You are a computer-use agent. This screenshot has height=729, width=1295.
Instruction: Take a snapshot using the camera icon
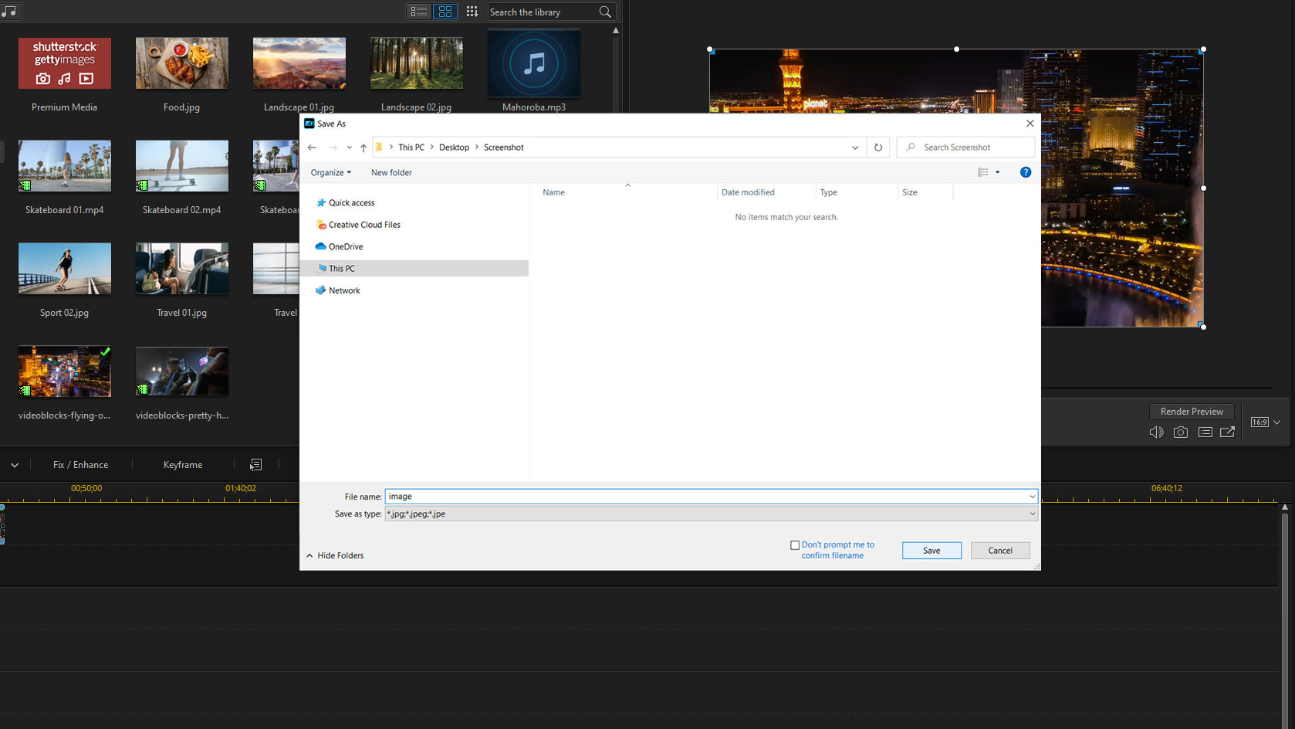click(1180, 432)
